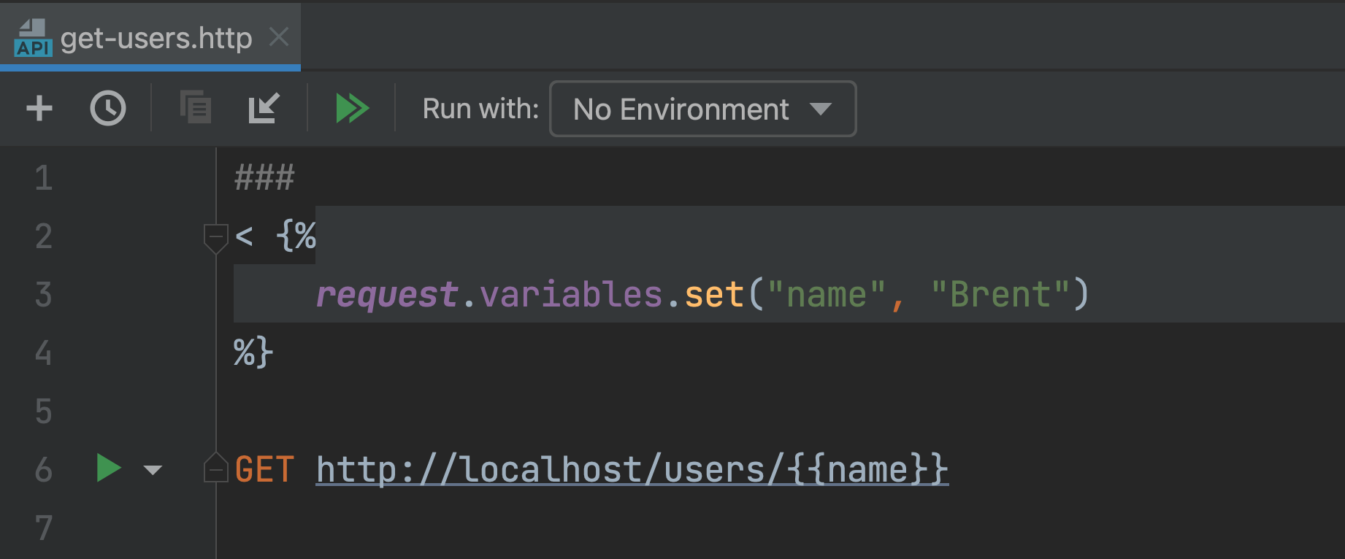Close the get-users.http tab

279,37
